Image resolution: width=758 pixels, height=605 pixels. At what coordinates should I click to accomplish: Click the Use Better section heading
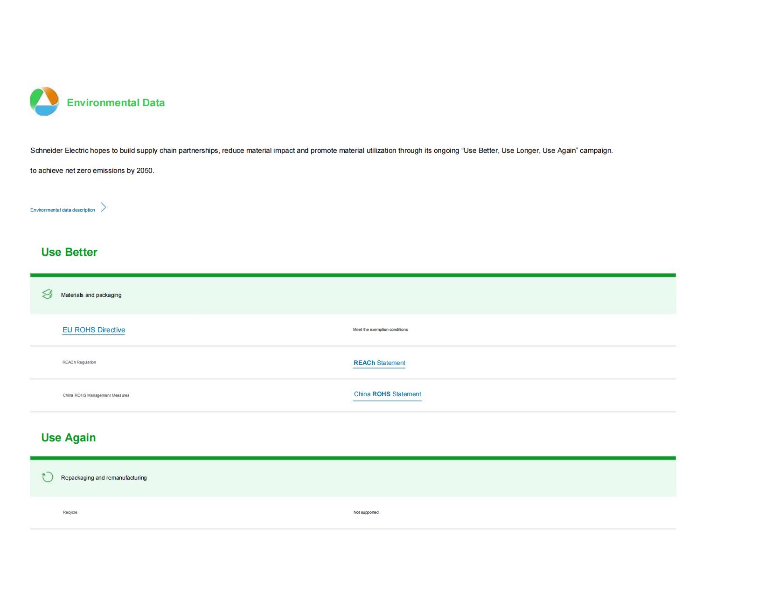[69, 252]
